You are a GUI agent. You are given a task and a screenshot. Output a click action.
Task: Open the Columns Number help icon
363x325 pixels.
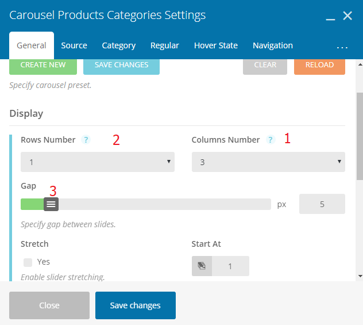pos(271,140)
